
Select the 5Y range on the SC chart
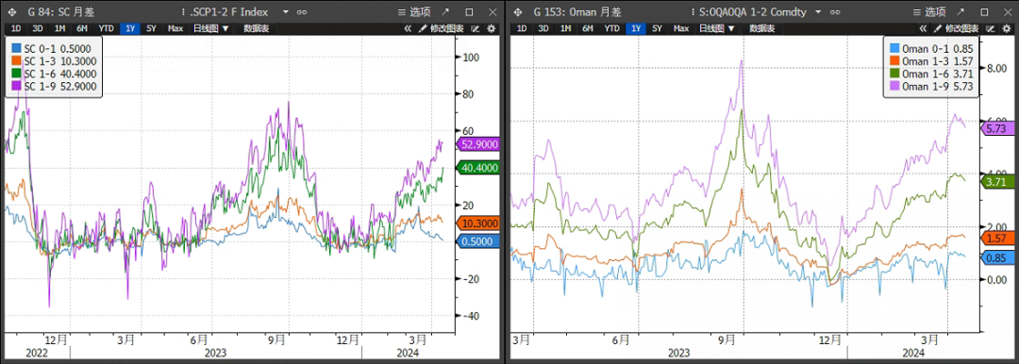pos(151,28)
